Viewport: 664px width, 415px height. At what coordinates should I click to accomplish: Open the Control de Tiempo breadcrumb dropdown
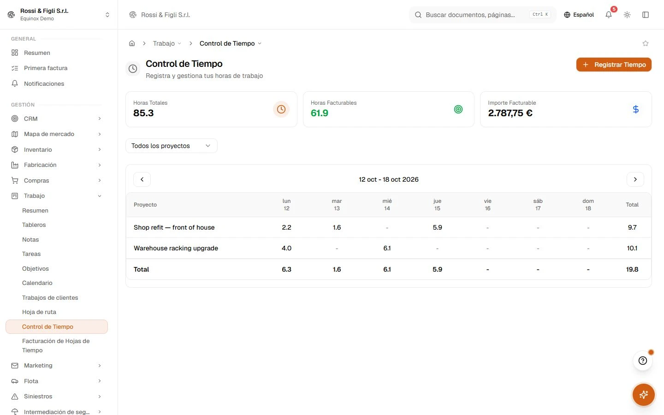click(x=231, y=43)
